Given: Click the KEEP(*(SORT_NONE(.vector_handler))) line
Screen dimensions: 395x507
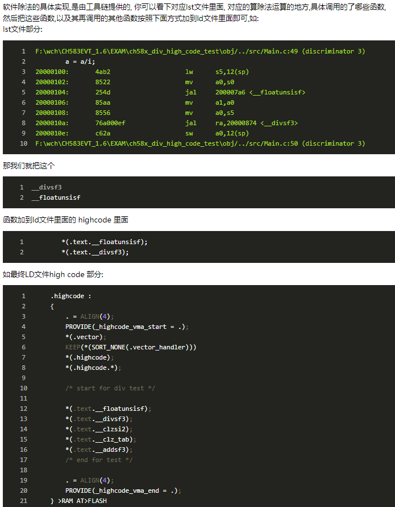Looking at the screenshot, I should (x=131, y=347).
